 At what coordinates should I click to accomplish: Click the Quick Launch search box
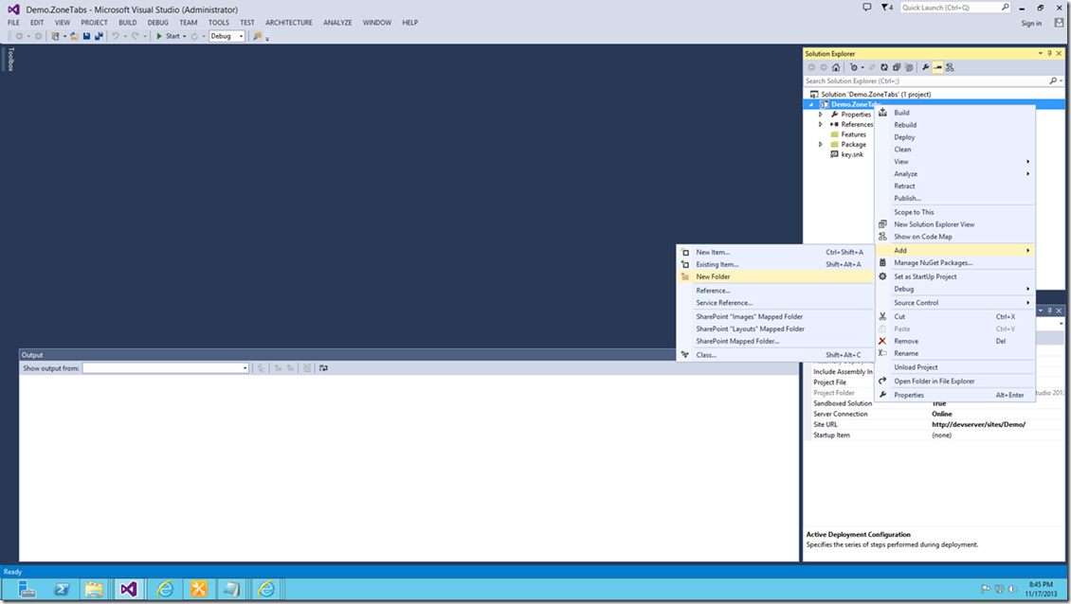click(x=954, y=8)
